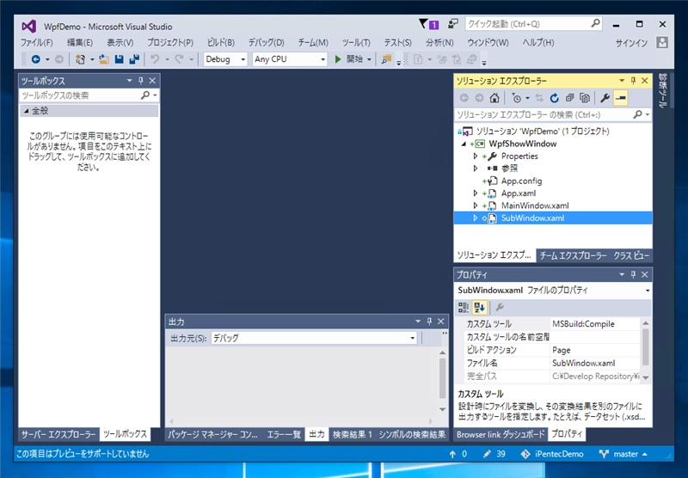Click the Navigate Backward toolbar arrow
Viewport: 688px width, 478px height.
click(x=36, y=59)
